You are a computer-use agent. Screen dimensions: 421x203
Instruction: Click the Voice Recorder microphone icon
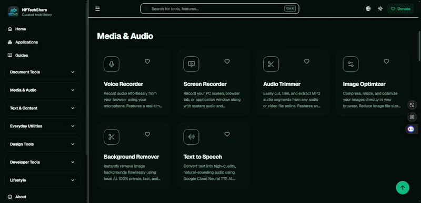click(112, 64)
